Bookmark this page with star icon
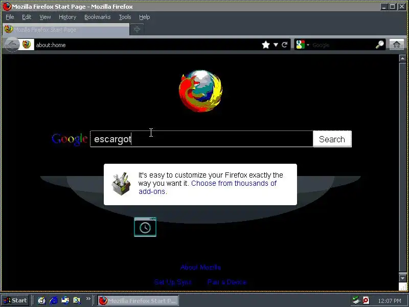This screenshot has height=307, width=409. click(266, 45)
